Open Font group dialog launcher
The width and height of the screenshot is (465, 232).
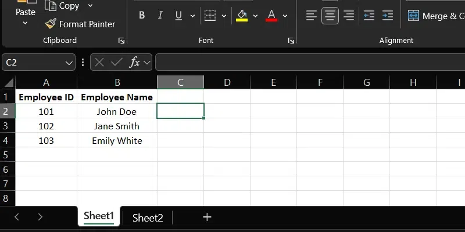click(291, 41)
